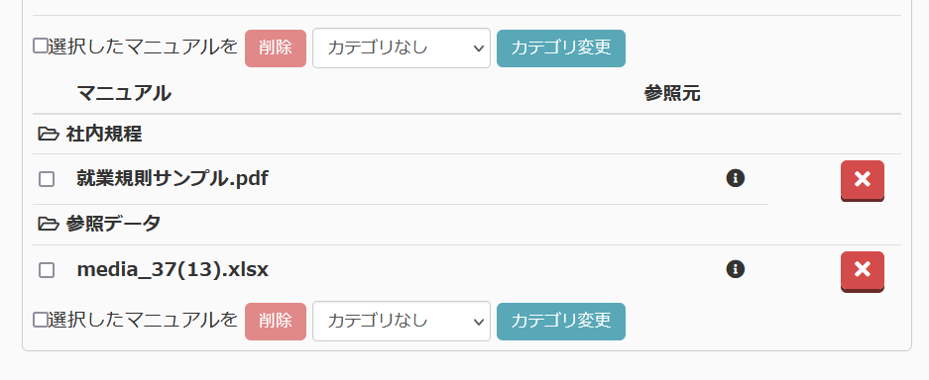Open info icon for 就業規則サンプル.pdf
The width and height of the screenshot is (929, 380).
click(x=735, y=178)
